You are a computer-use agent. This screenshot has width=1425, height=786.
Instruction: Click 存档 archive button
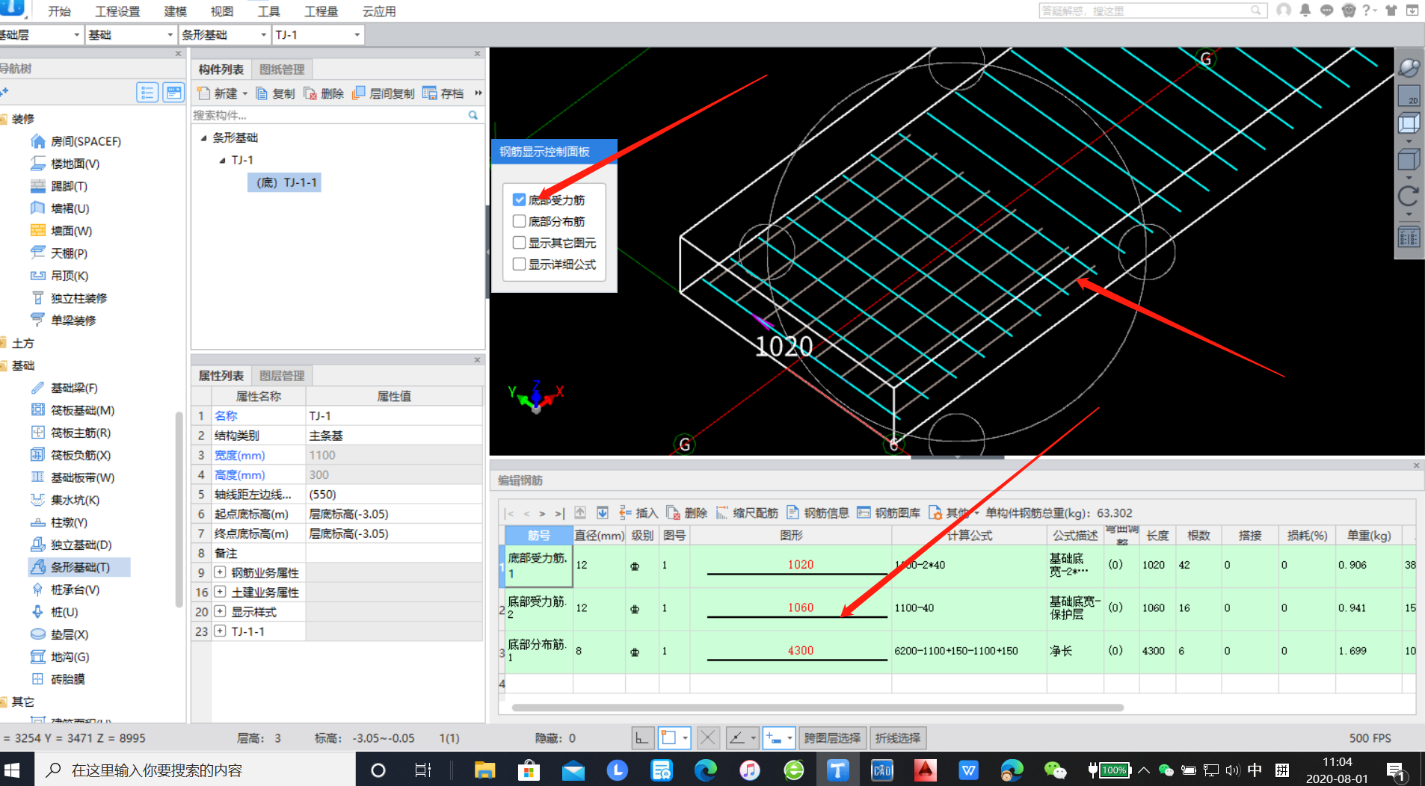tap(443, 93)
